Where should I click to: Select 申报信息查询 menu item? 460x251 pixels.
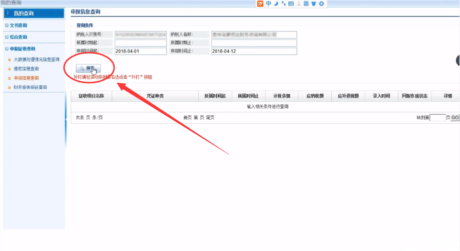point(26,78)
